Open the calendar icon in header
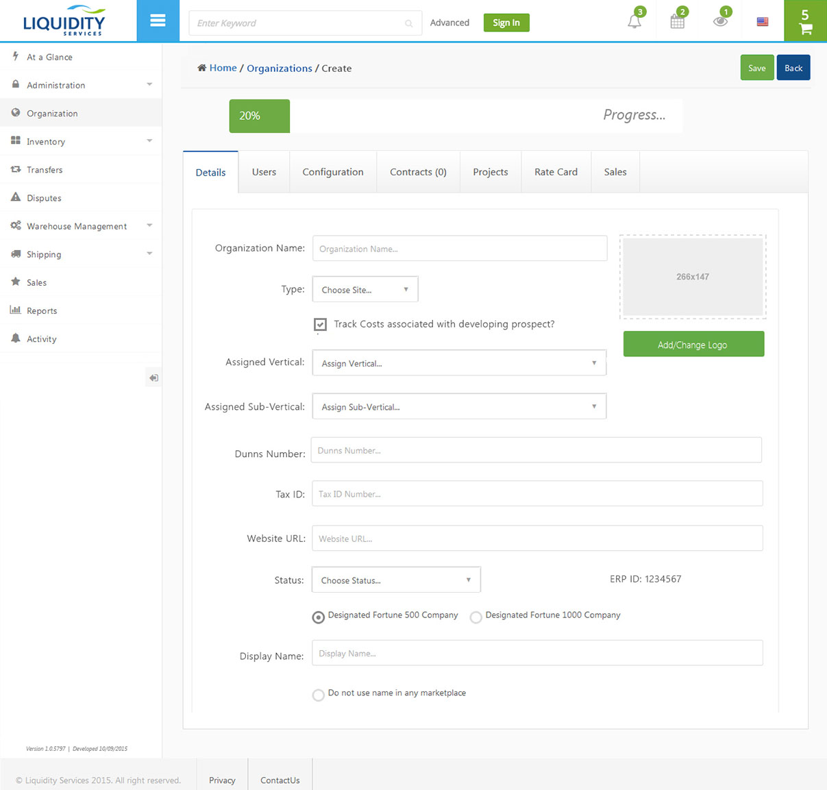This screenshot has height=790, width=827. click(x=677, y=21)
